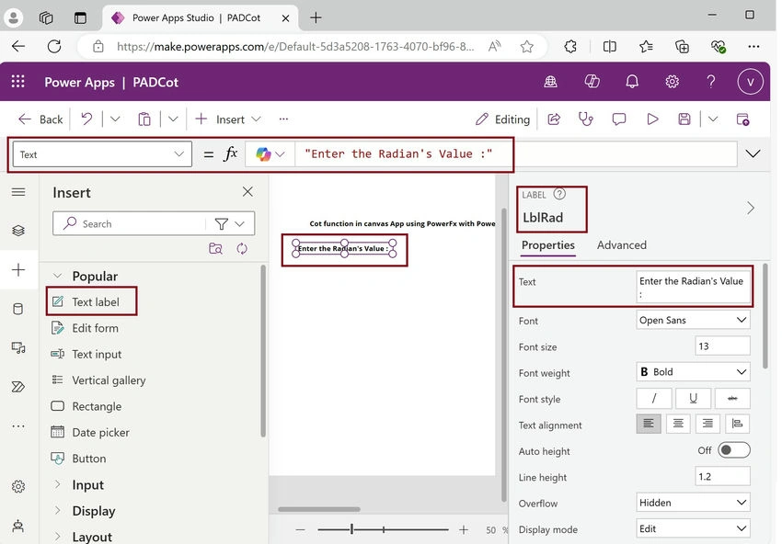
Task: Switch to the Advanced tab
Action: [x=621, y=245]
